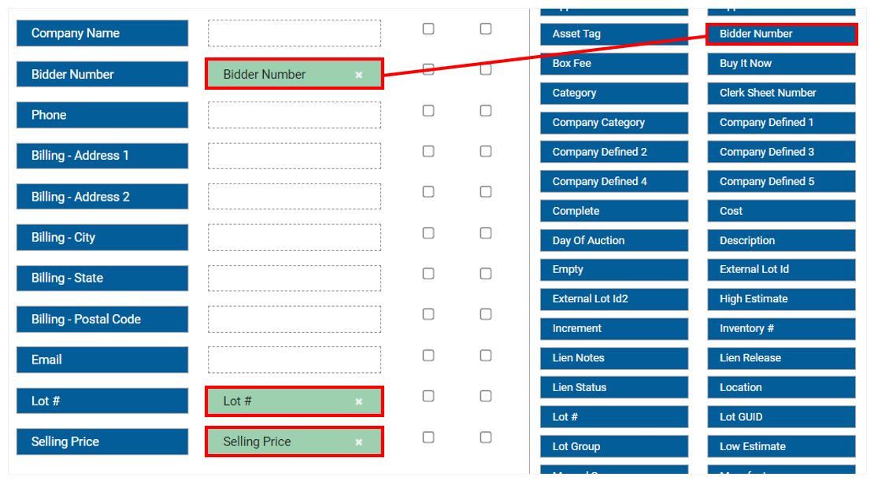The height and width of the screenshot is (484, 874).
Task: Click the empty drop field beside Company Name
Action: [294, 33]
